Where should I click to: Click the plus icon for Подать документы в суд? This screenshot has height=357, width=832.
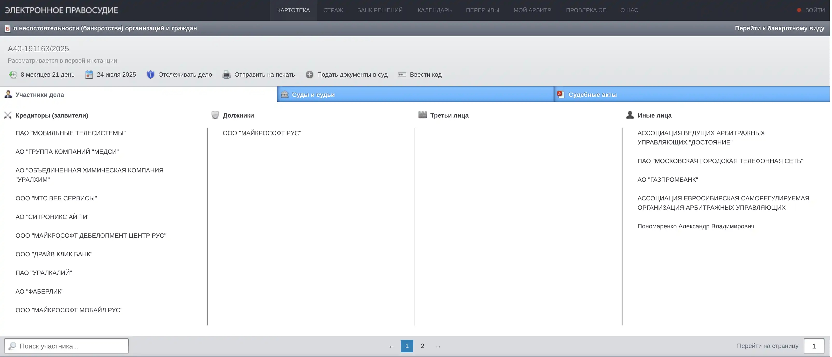click(309, 75)
